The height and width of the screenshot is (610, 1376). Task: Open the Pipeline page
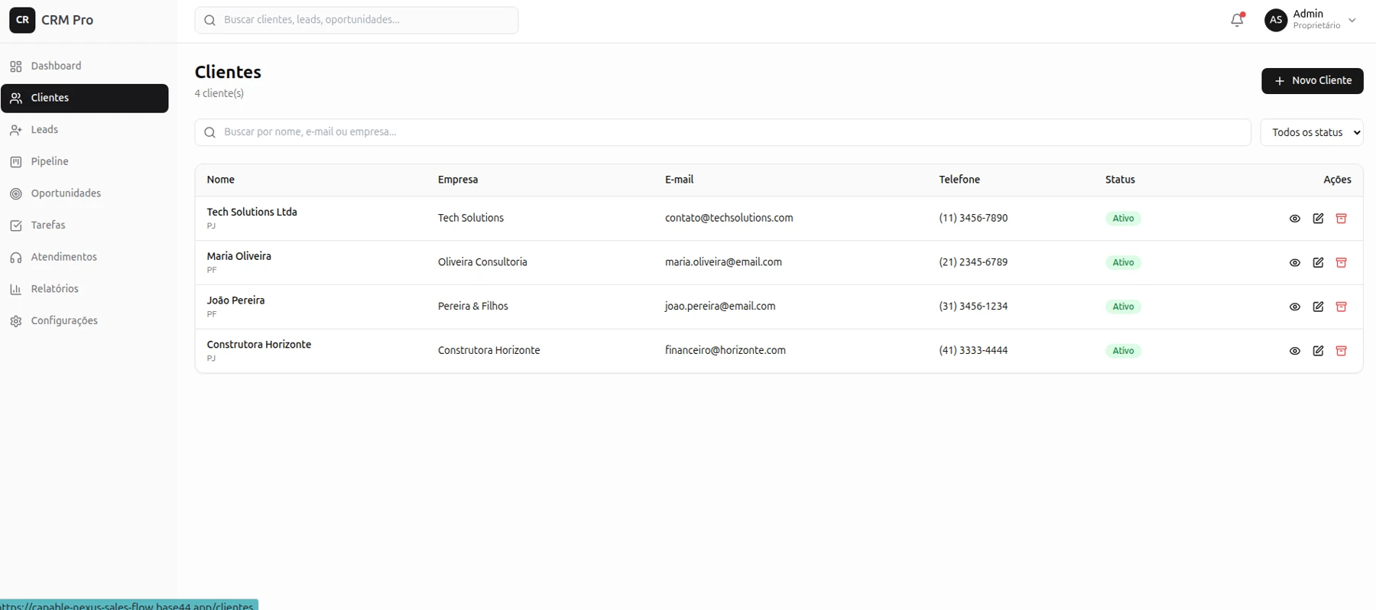pos(84,161)
